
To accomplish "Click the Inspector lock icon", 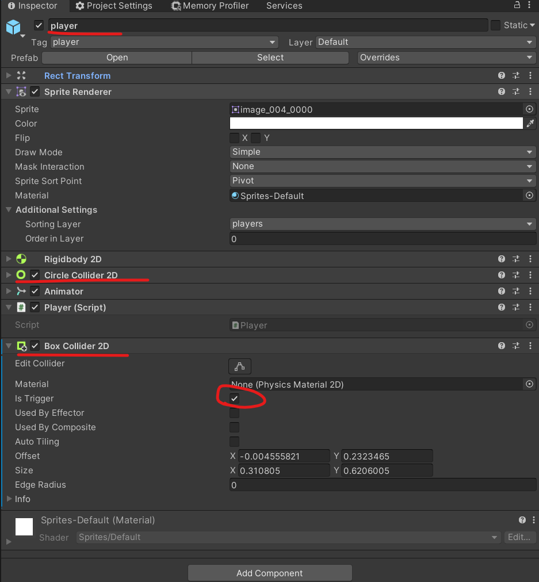I will tap(517, 5).
